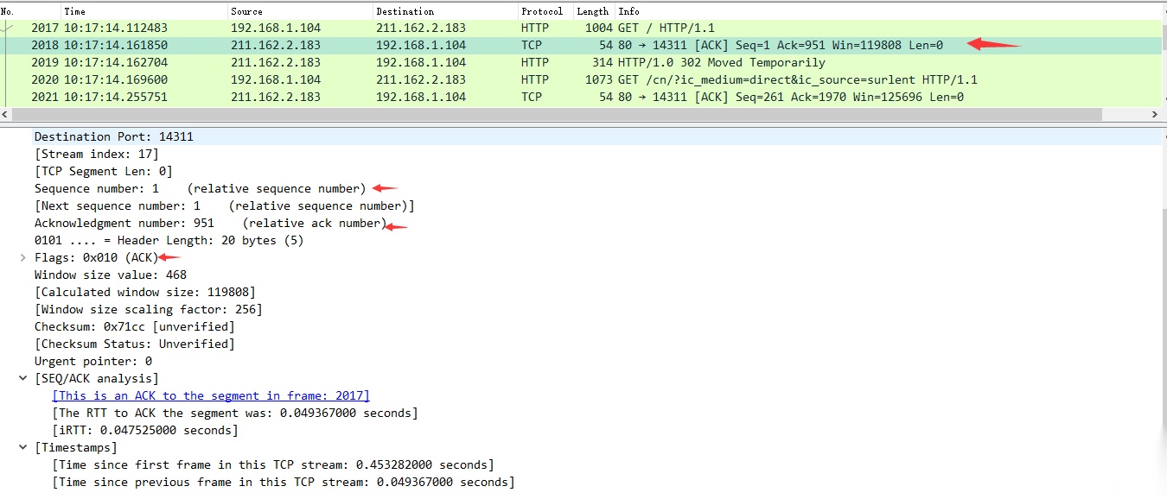Select packet 2018 ACK row
Screen dimensions: 1167x499
pos(581,45)
